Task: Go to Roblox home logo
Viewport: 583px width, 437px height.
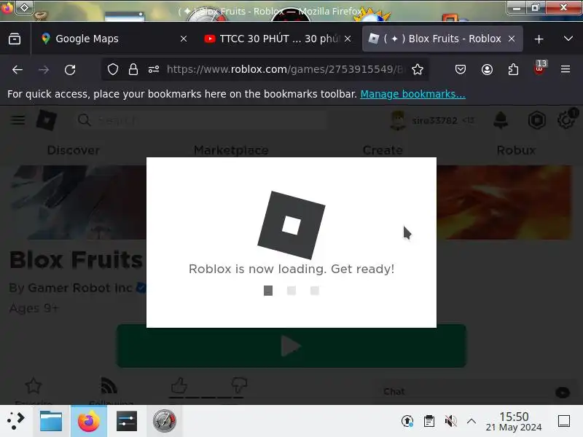Action: (47, 120)
